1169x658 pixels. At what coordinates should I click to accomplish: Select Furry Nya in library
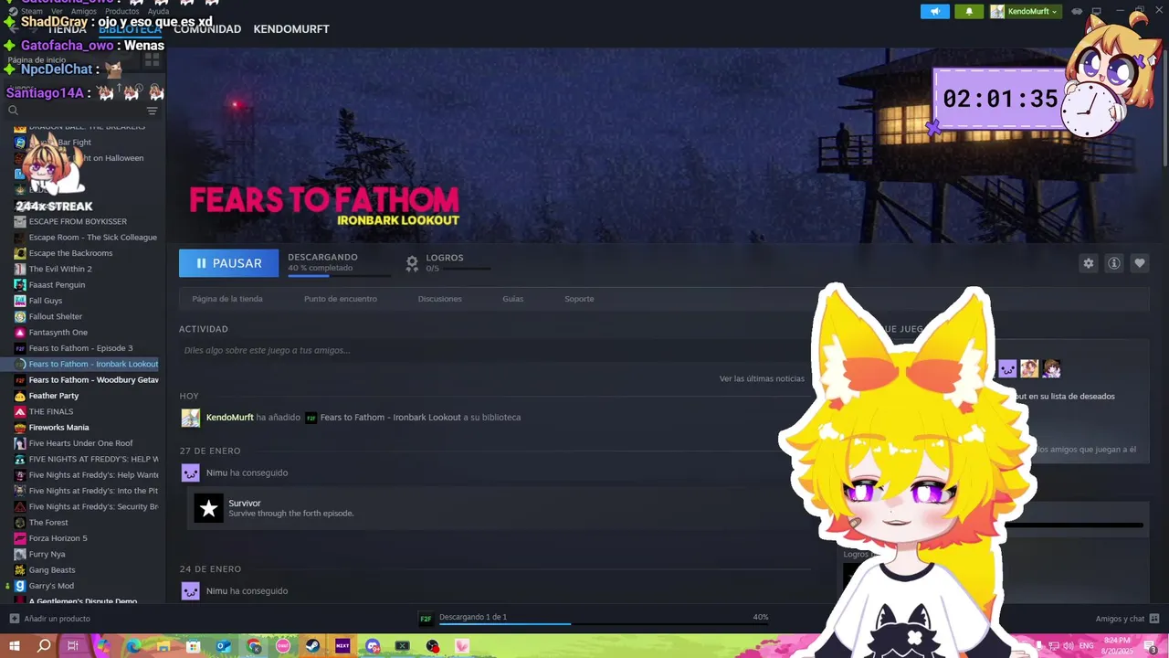click(47, 554)
